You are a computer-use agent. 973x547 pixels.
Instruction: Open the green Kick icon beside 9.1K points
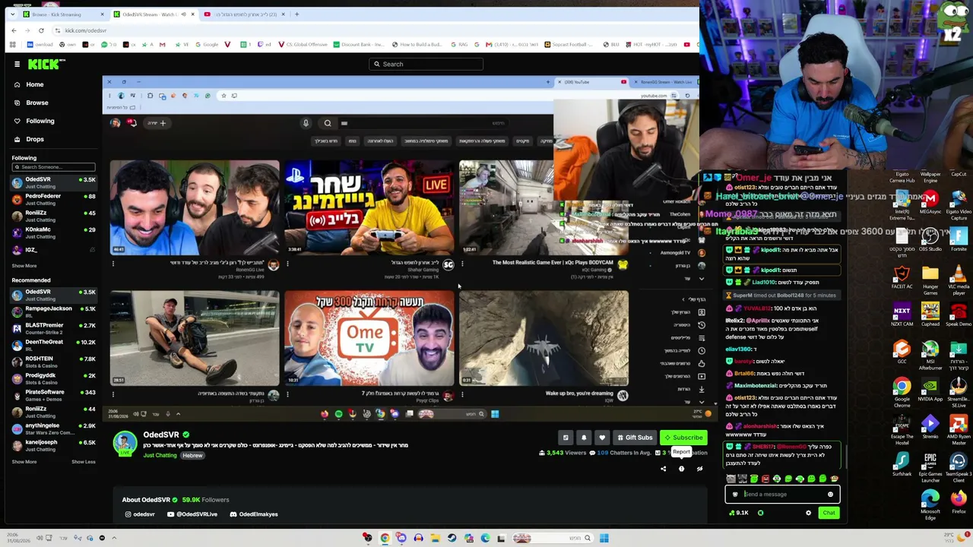(x=760, y=513)
